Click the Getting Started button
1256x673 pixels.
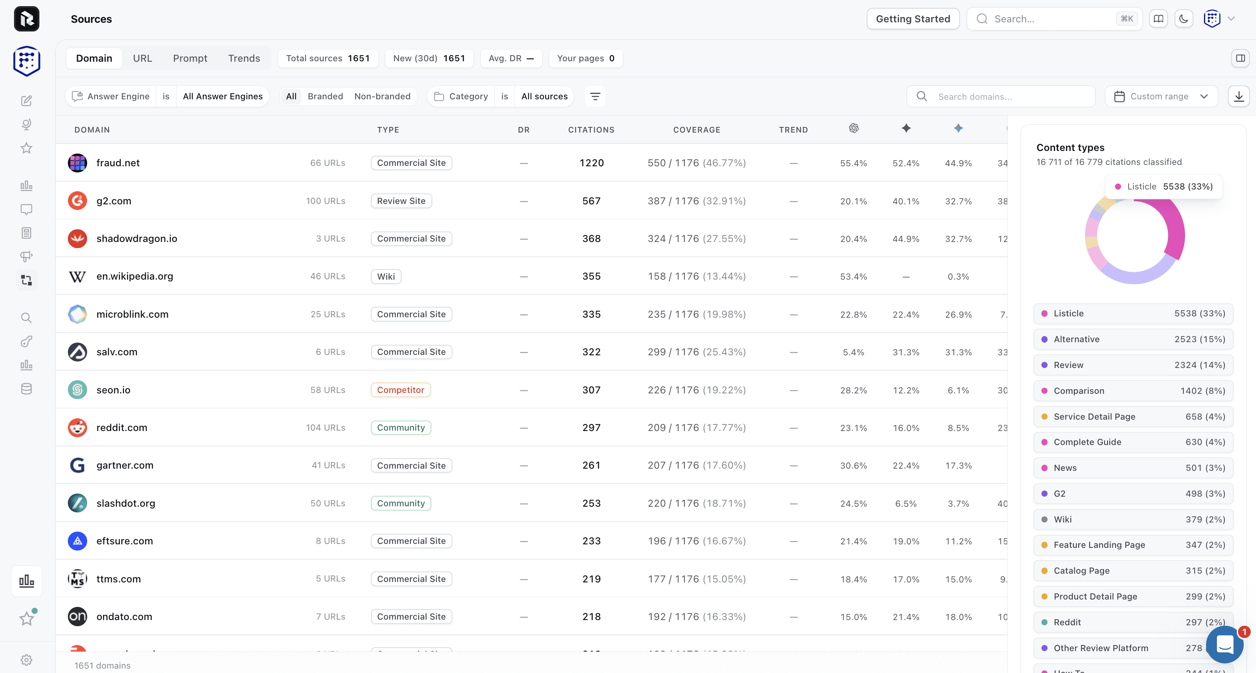[x=913, y=19]
